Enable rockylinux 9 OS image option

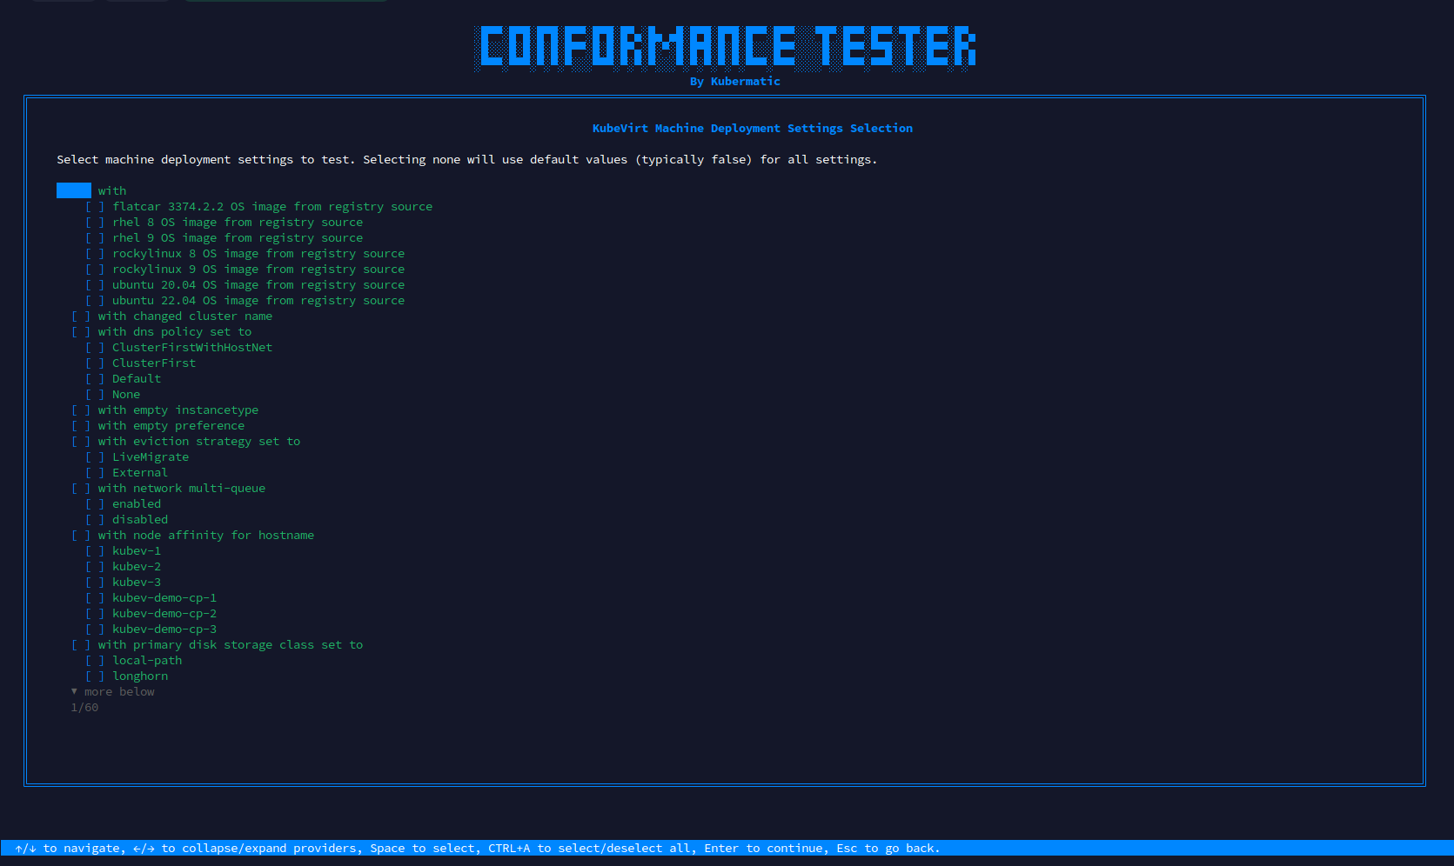[x=94, y=270]
